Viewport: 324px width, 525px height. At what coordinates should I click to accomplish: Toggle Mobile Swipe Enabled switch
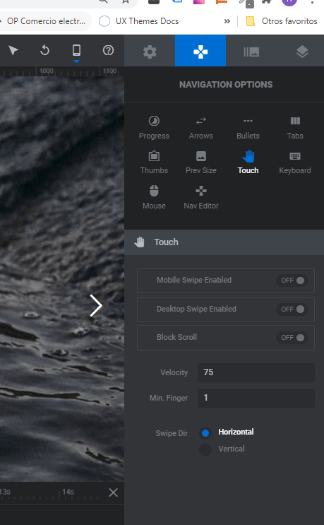point(292,281)
